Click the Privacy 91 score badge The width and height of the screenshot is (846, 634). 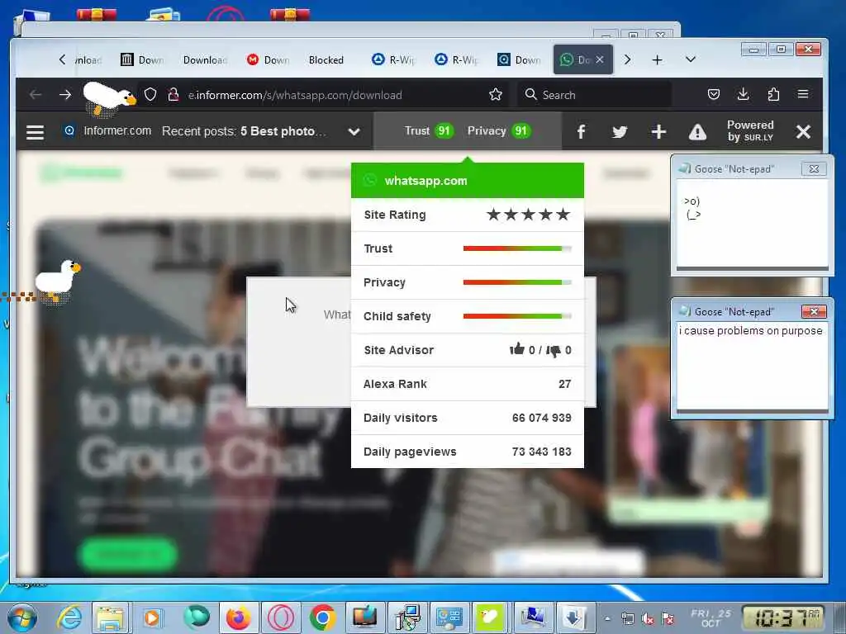click(499, 131)
